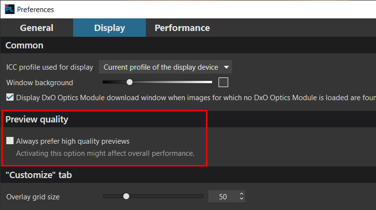Viewport: 376px width, 210px height.
Task: Click the ICC profile dropdown arrow
Action: click(x=226, y=67)
